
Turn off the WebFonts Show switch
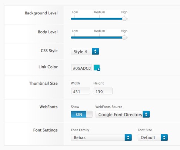81,114
